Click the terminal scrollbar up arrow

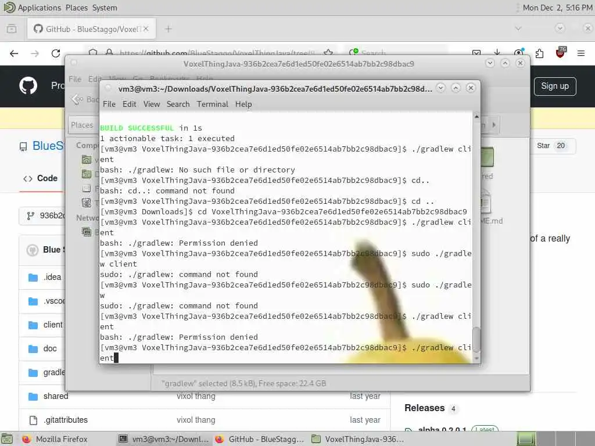[x=476, y=116]
